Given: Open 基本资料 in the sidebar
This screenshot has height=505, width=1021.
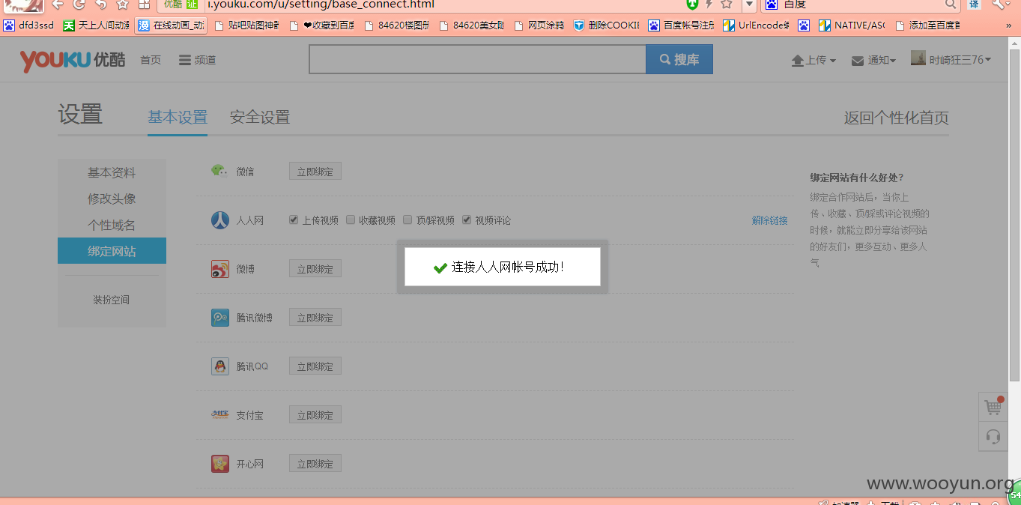Looking at the screenshot, I should pos(112,172).
